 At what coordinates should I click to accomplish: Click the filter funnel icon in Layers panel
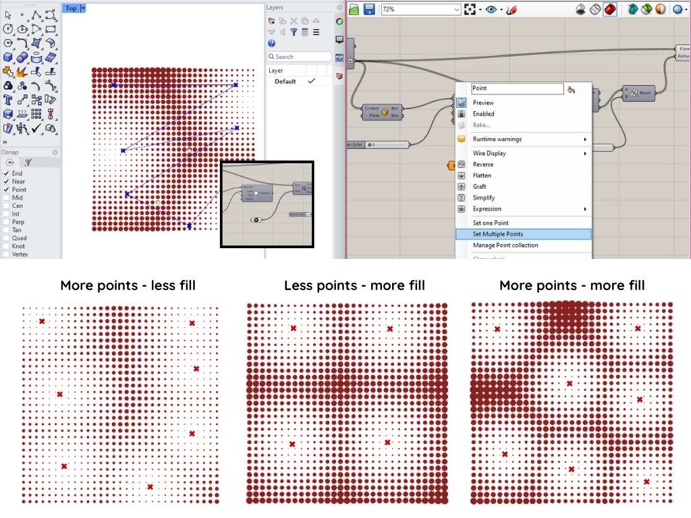294,32
